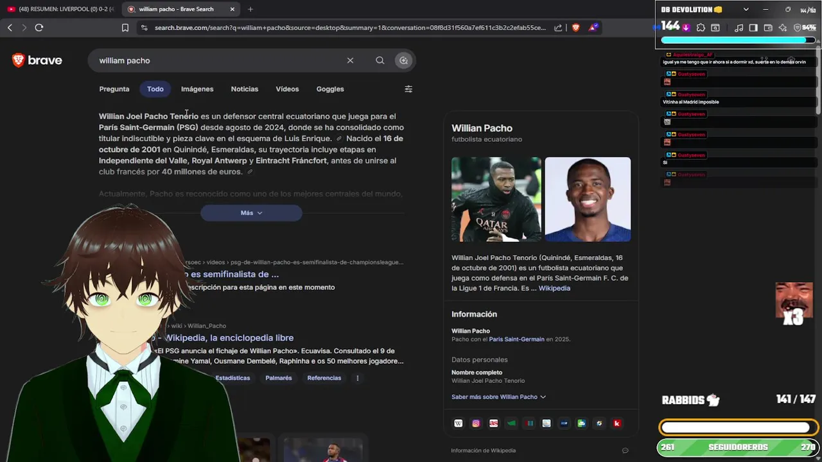The height and width of the screenshot is (462, 822).
Task: Click the Estadísticas chip under the Wikipedia result
Action: pyautogui.click(x=232, y=378)
